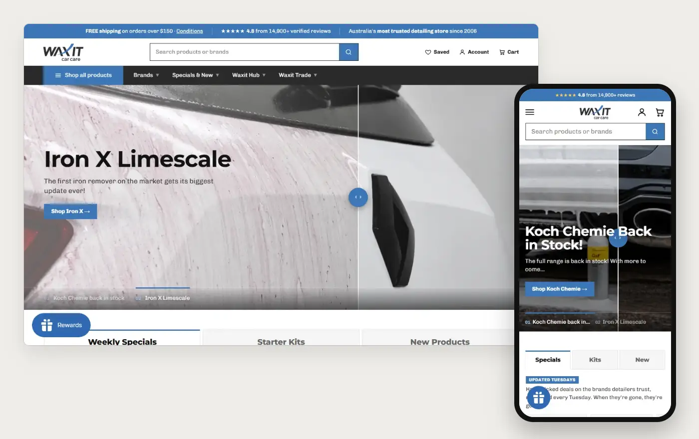This screenshot has height=439, width=699.
Task: Click the Iron X Limescale hero heading
Action: coord(138,159)
